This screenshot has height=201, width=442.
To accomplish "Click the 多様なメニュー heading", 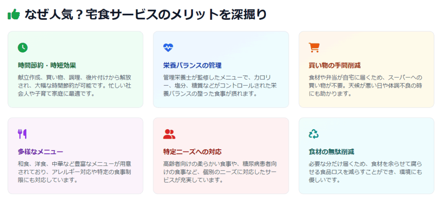I will (40, 152).
